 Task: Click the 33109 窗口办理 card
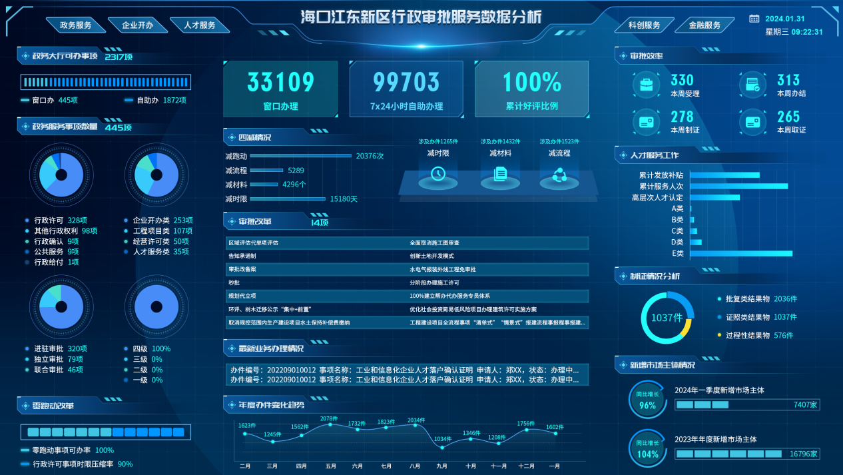pos(280,89)
